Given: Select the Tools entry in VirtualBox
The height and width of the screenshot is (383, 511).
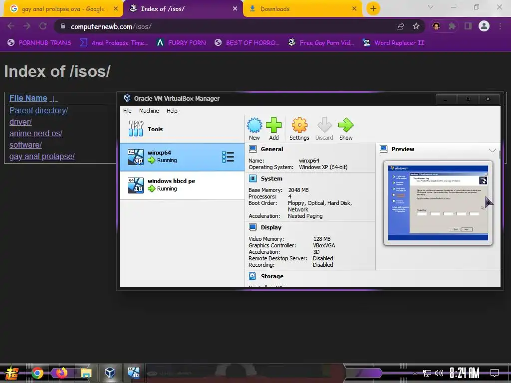Looking at the screenshot, I should 182,129.
